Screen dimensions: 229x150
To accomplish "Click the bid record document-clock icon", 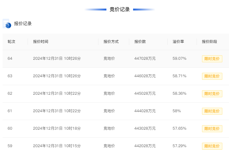I will click(7, 24).
